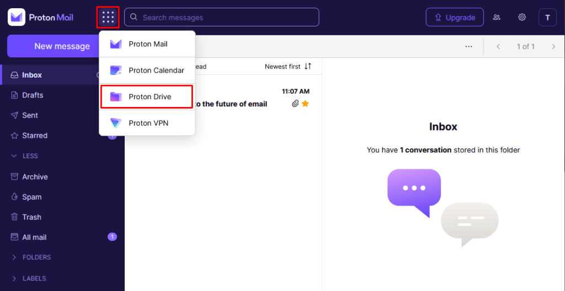Expand the LABELS section
The height and width of the screenshot is (291, 565).
click(x=29, y=278)
